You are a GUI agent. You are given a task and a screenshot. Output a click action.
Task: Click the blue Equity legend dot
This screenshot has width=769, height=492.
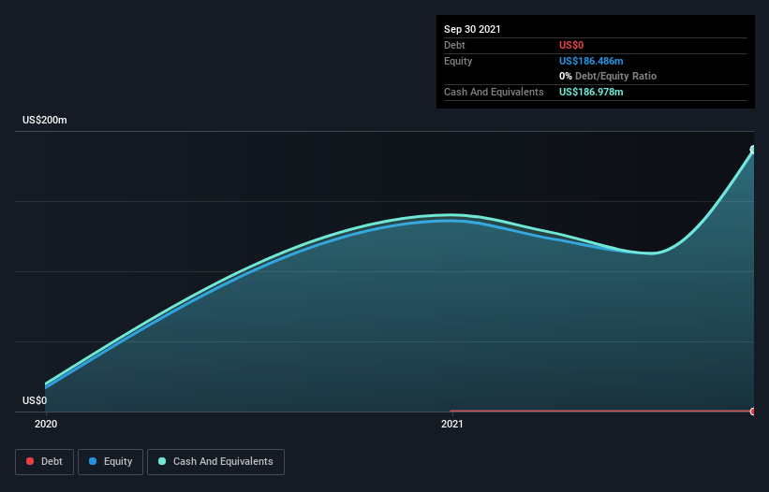[x=93, y=461]
